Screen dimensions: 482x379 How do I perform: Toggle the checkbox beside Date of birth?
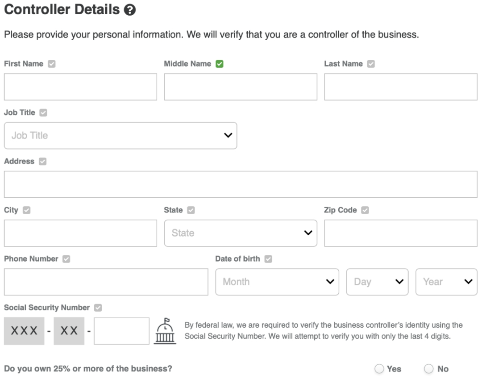(268, 259)
